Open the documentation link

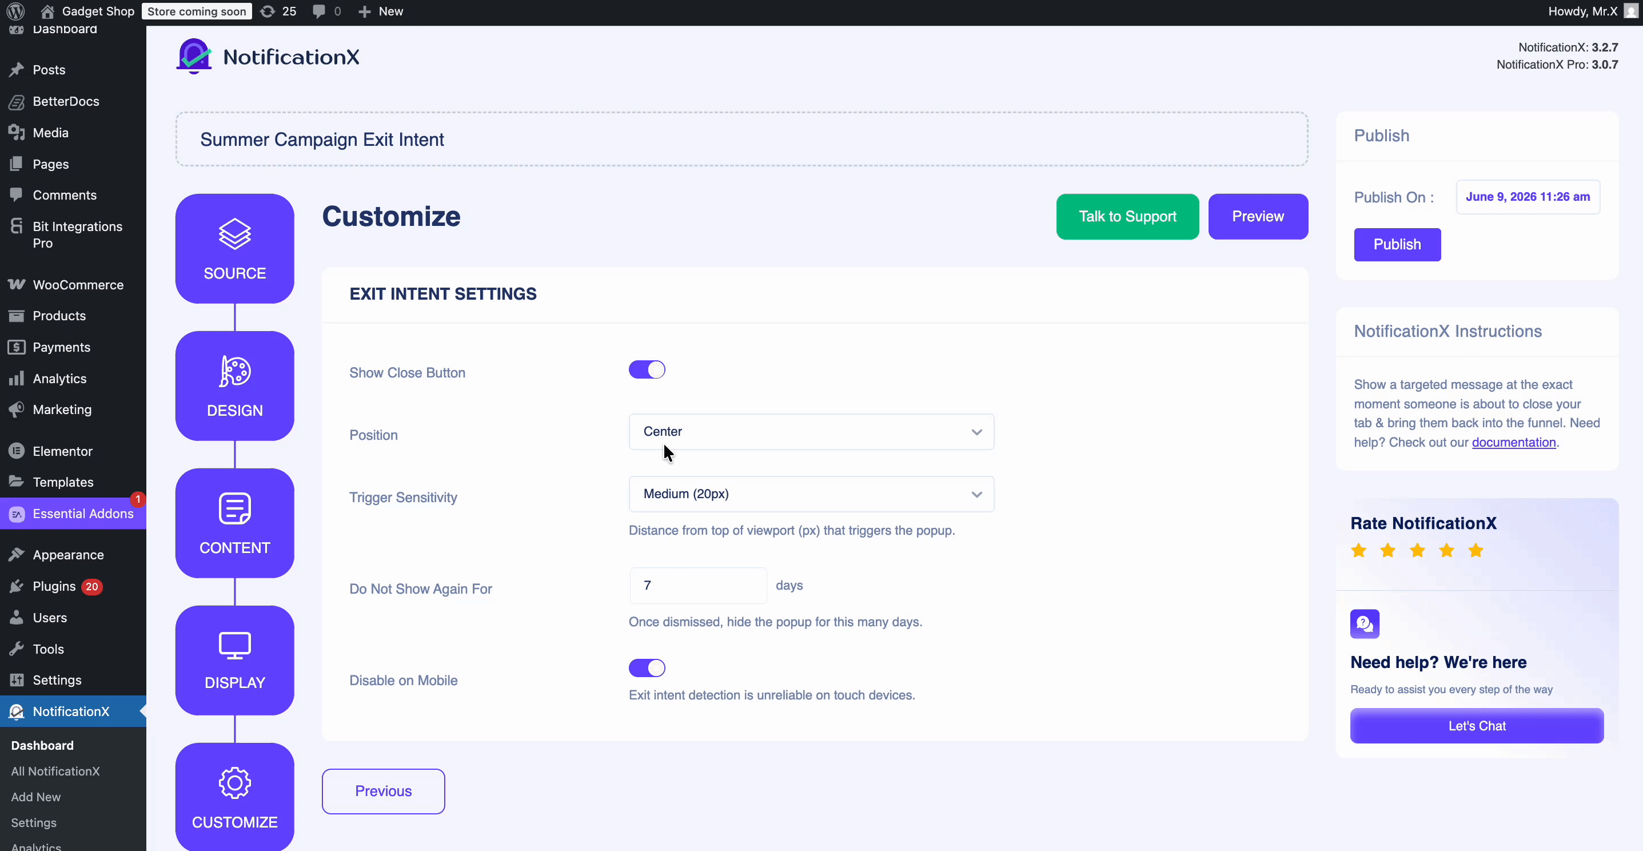(x=1514, y=442)
